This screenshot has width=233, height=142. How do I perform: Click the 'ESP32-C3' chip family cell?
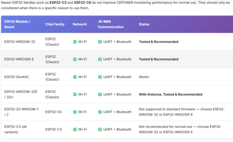(x=54, y=129)
